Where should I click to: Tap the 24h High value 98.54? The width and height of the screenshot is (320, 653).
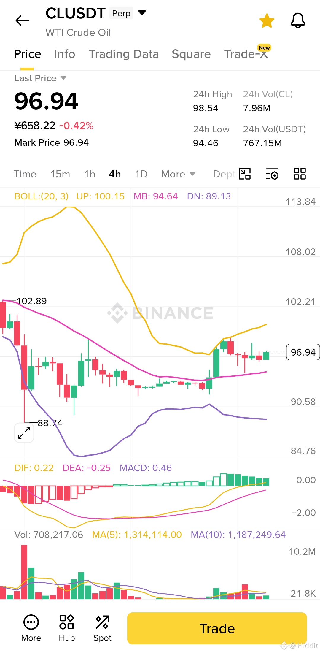pyautogui.click(x=206, y=108)
